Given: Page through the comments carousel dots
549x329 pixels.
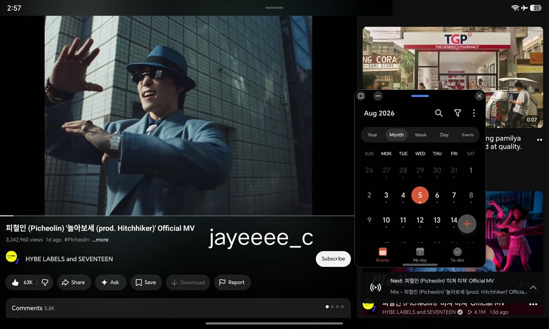Looking at the screenshot, I should point(335,307).
